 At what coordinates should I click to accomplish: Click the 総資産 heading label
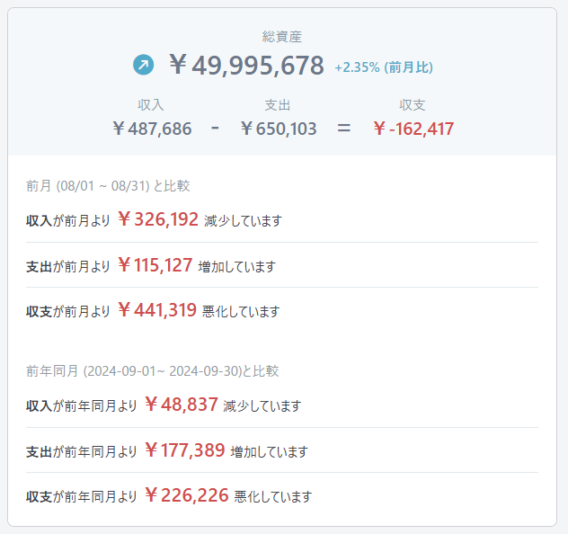pos(282,37)
